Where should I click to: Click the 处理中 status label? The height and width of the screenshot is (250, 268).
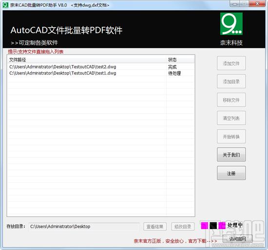[235, 225]
